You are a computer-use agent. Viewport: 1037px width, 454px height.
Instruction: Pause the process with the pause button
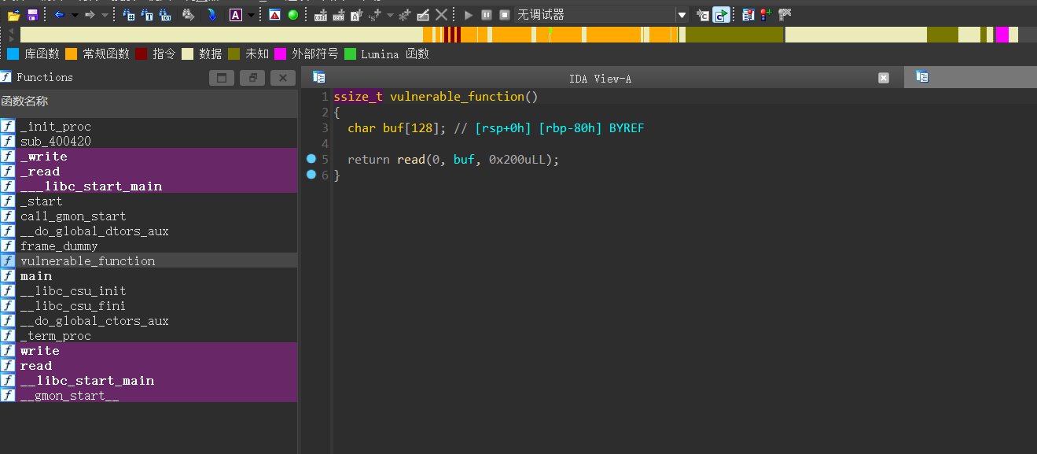tap(487, 15)
